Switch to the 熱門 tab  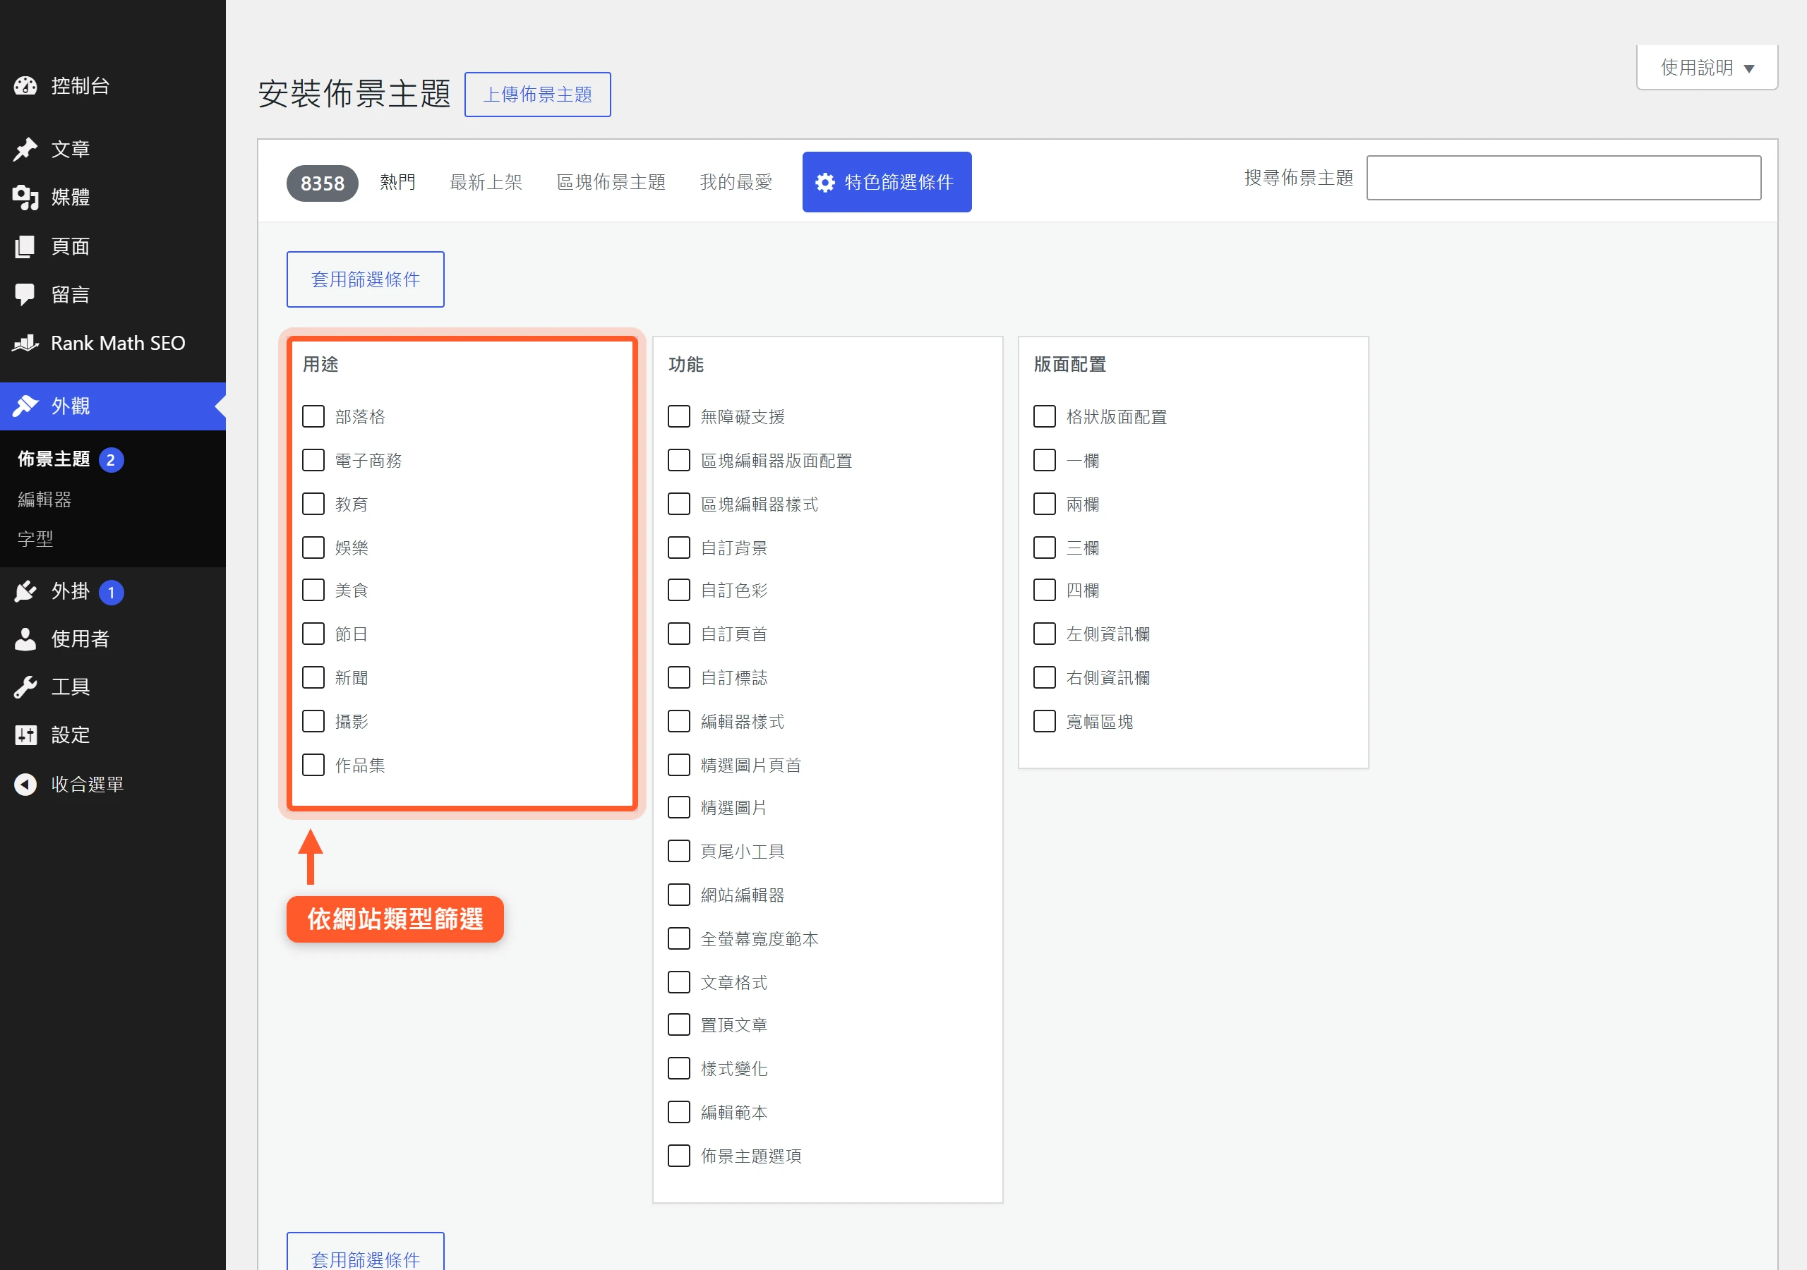click(397, 183)
